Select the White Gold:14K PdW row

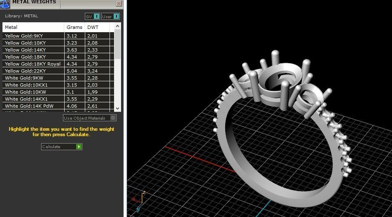pos(58,106)
